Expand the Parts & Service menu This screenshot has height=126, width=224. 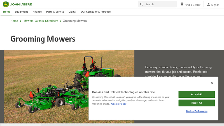pos(55,12)
